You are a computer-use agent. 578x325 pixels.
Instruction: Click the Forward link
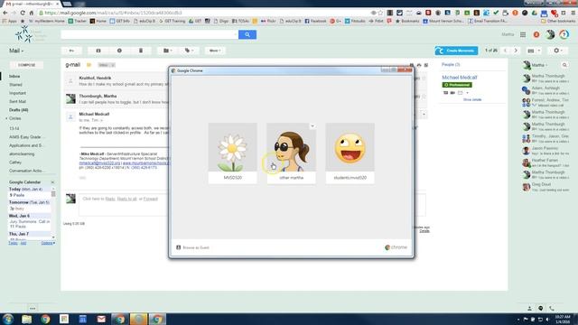(x=151, y=199)
